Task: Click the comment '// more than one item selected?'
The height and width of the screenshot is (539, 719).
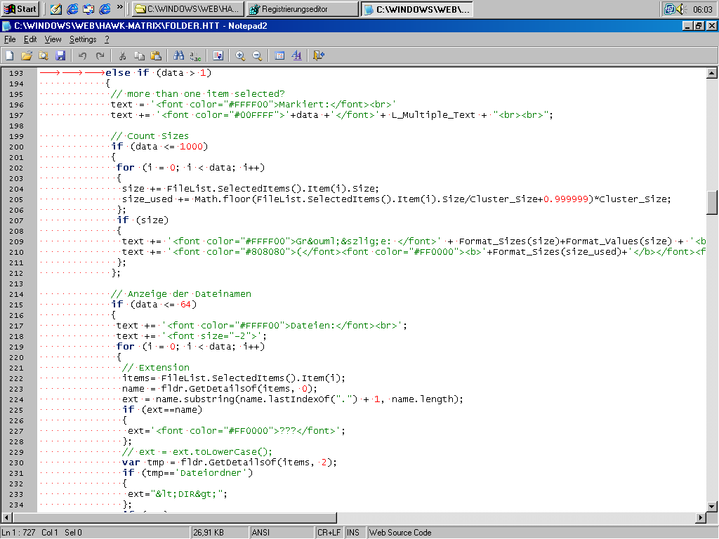Action: click(197, 94)
